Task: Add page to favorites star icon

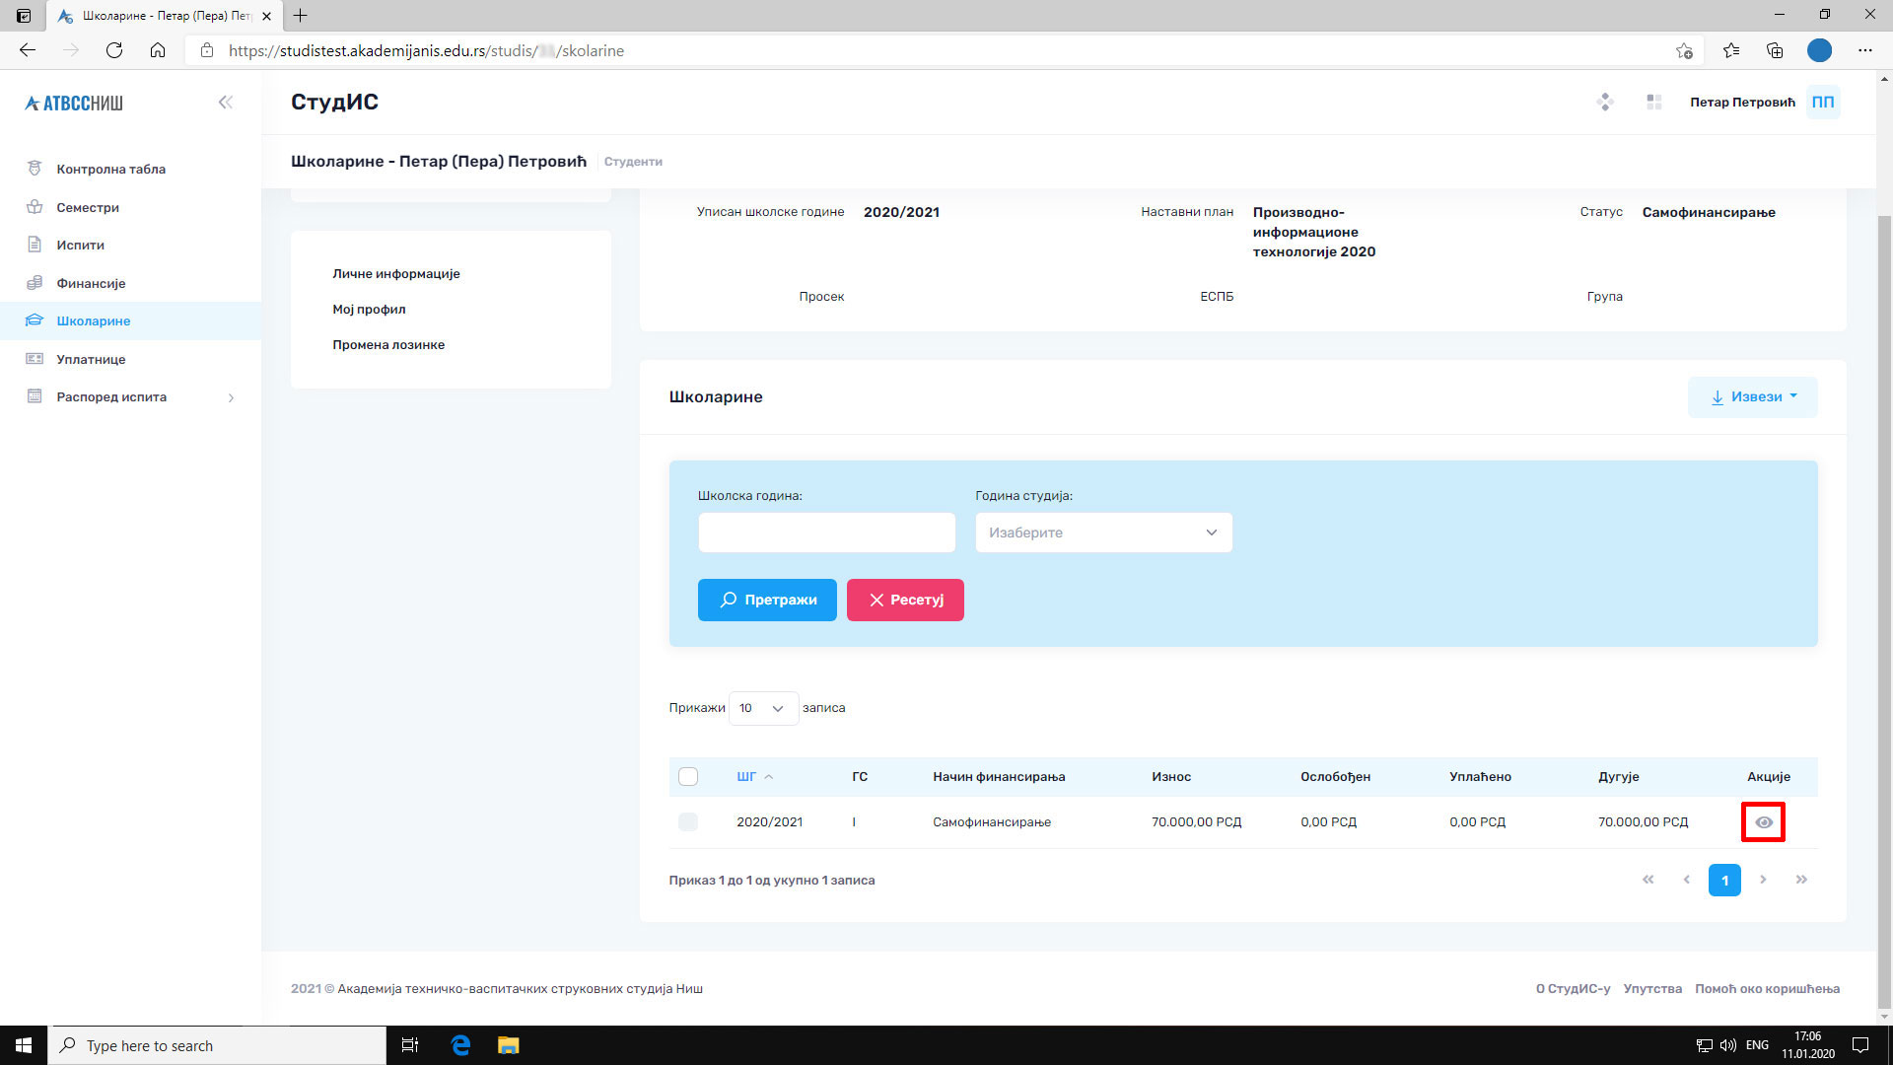Action: point(1684,50)
